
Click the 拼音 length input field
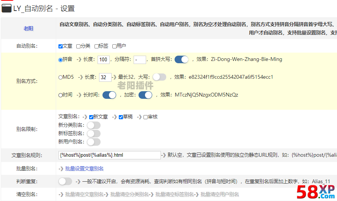tap(103, 59)
